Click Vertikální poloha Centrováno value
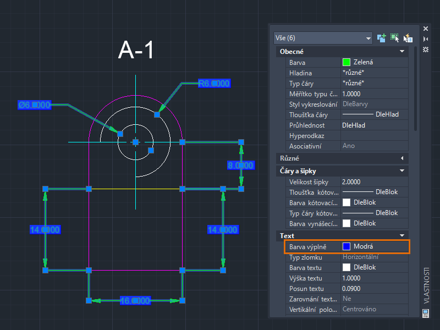The image size is (440, 330). pos(375,309)
